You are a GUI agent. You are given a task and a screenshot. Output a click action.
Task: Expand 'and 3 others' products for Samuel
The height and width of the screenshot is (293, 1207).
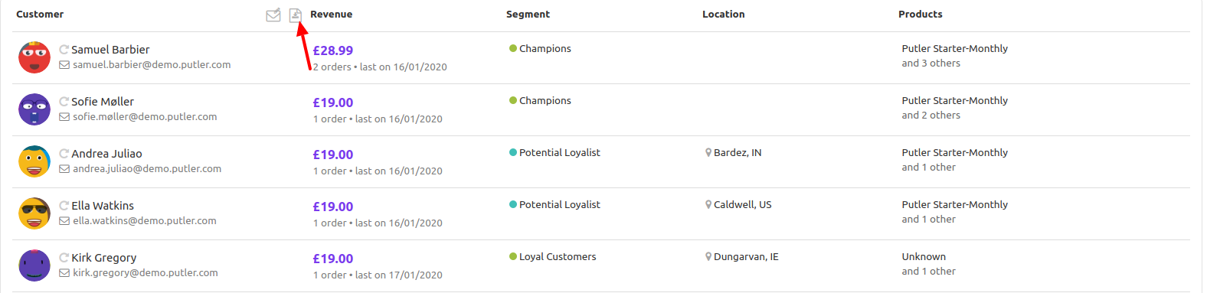point(931,63)
